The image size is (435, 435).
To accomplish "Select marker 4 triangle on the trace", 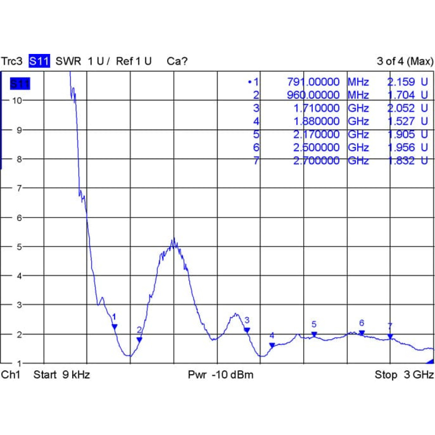I will click(x=272, y=345).
